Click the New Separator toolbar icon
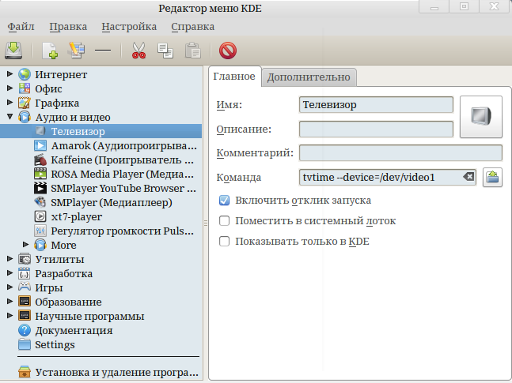The width and height of the screenshot is (512, 383). (x=102, y=51)
